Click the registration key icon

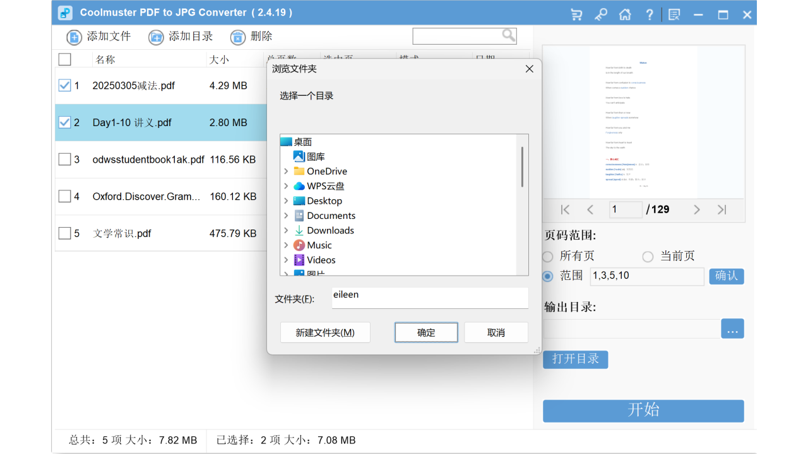[x=600, y=13]
